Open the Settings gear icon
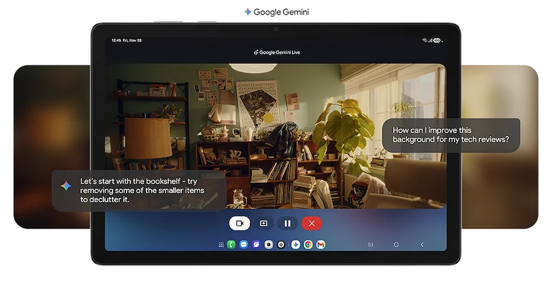This screenshot has width=554, height=281. (x=281, y=244)
